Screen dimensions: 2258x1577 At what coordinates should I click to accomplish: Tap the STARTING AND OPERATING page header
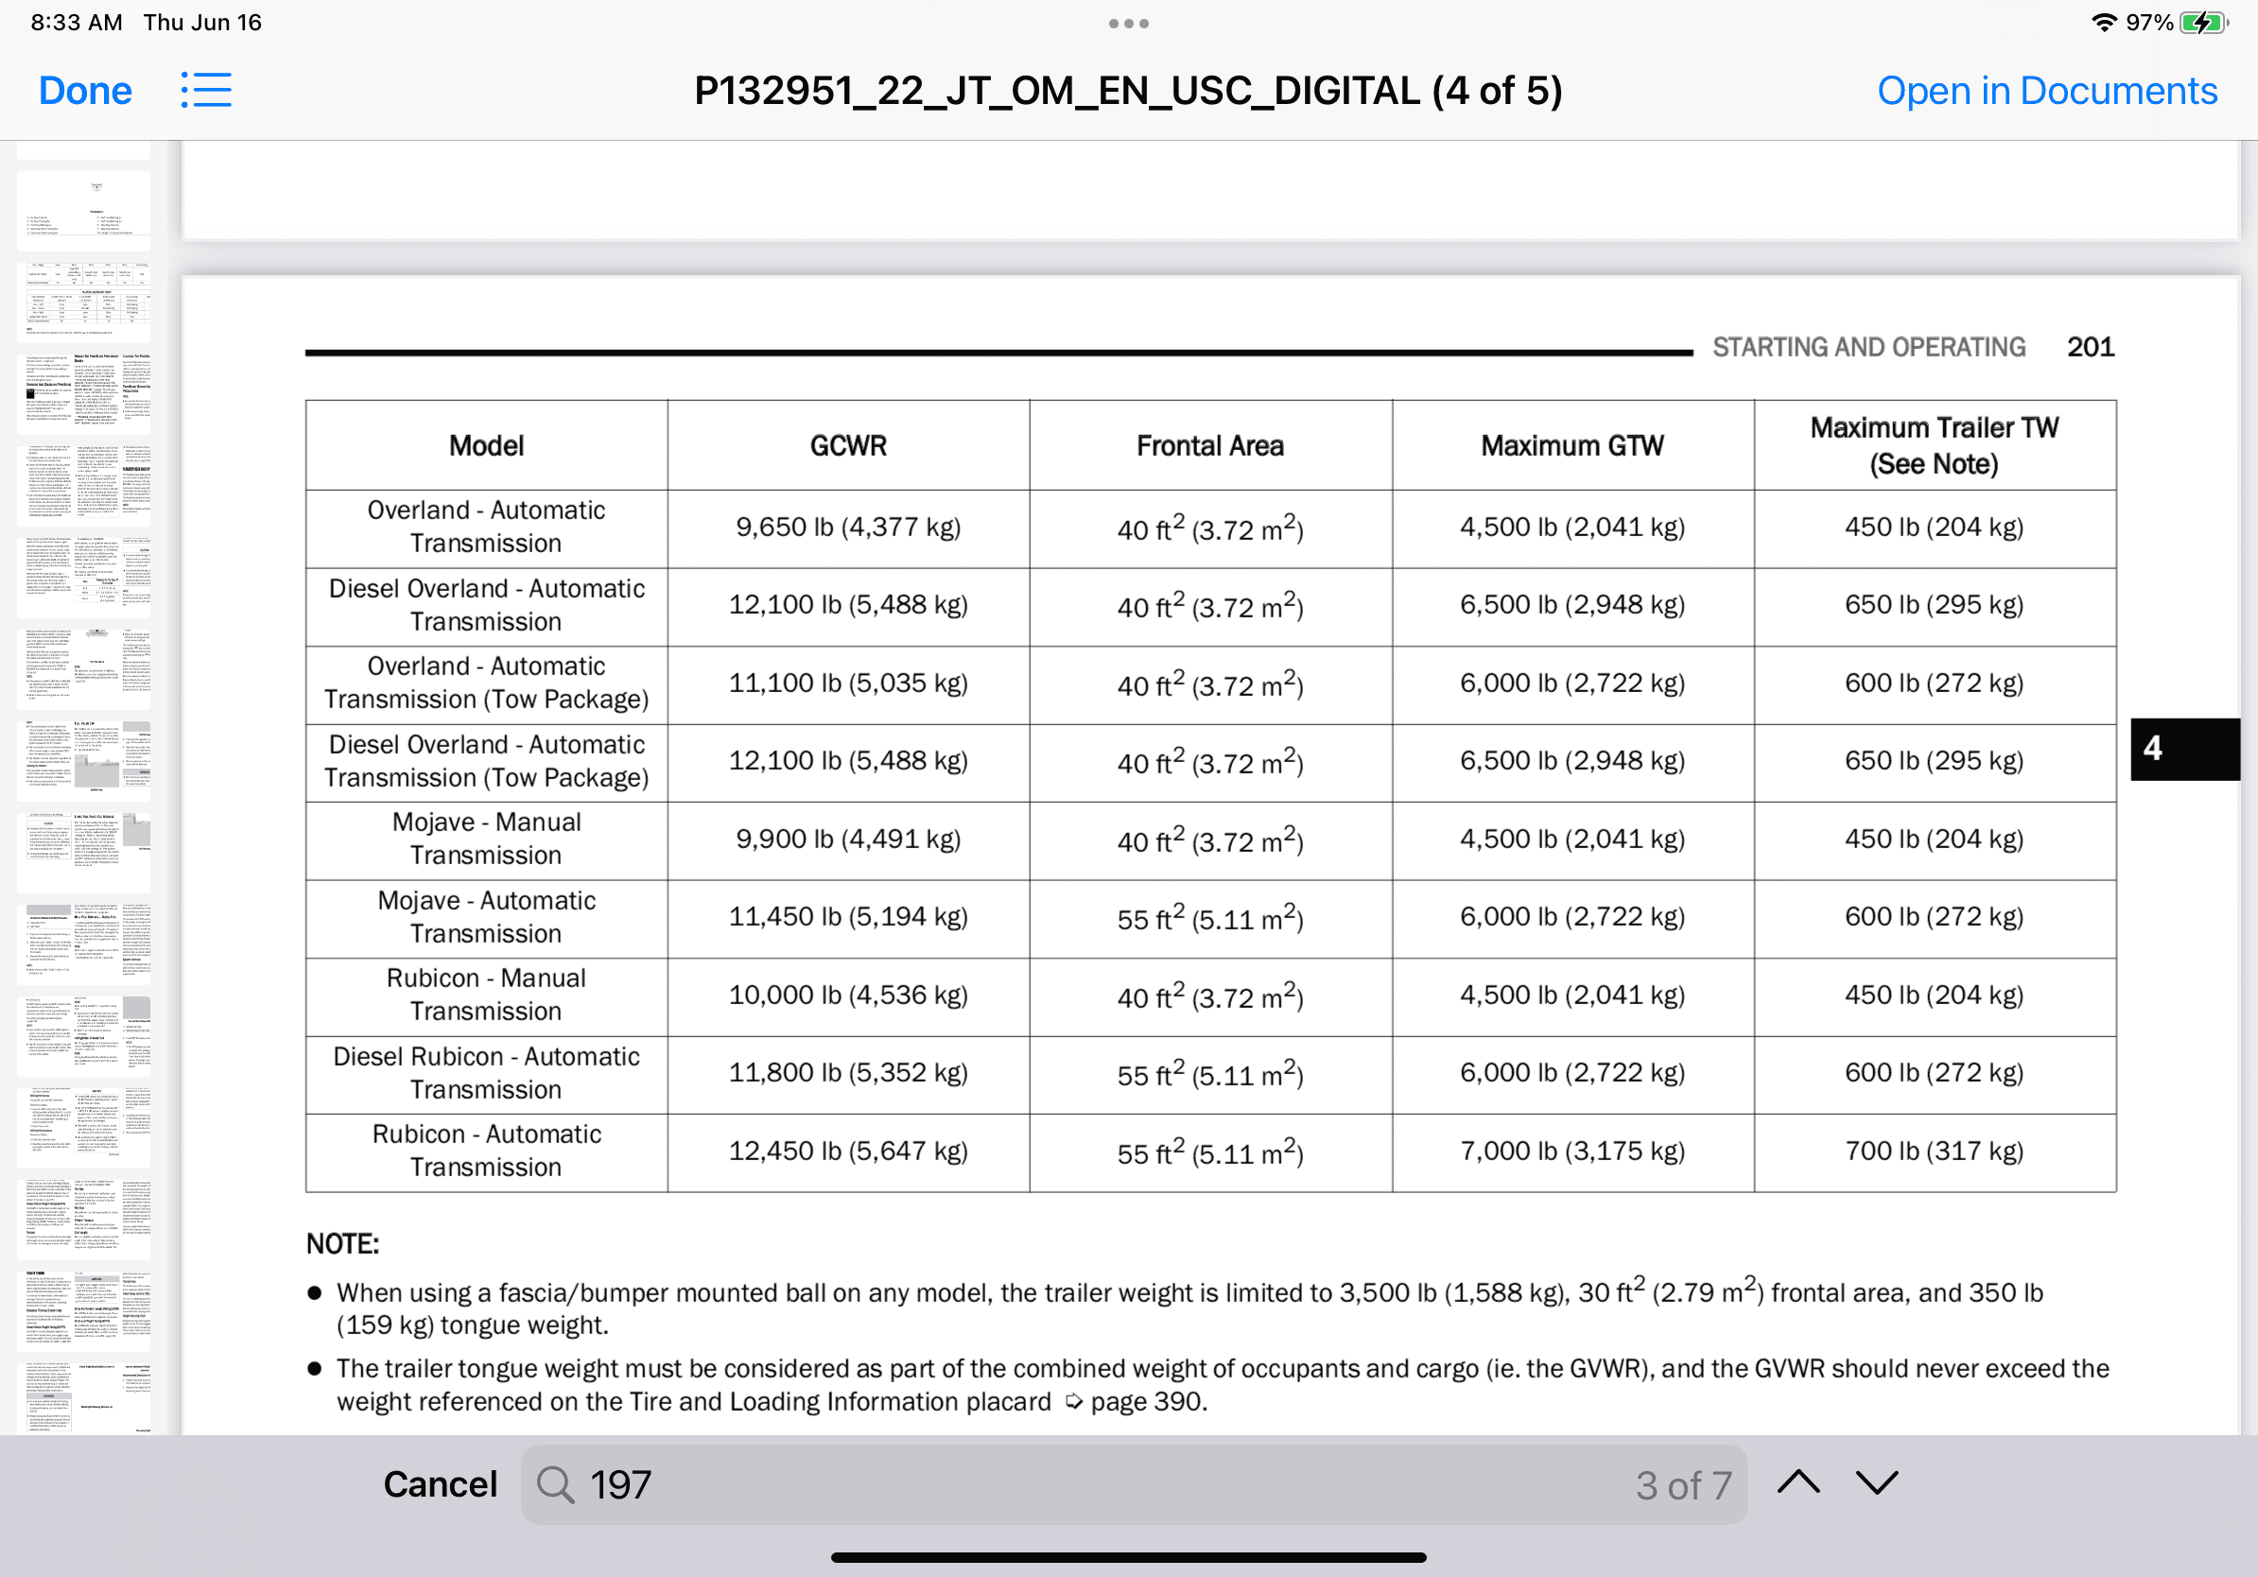pos(1868,347)
